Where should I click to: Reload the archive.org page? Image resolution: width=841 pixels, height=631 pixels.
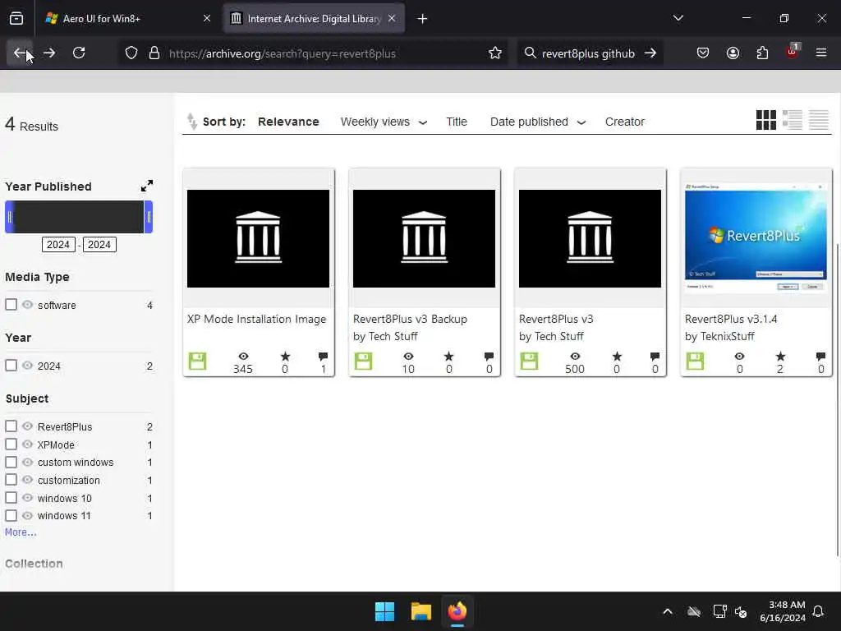79,53
